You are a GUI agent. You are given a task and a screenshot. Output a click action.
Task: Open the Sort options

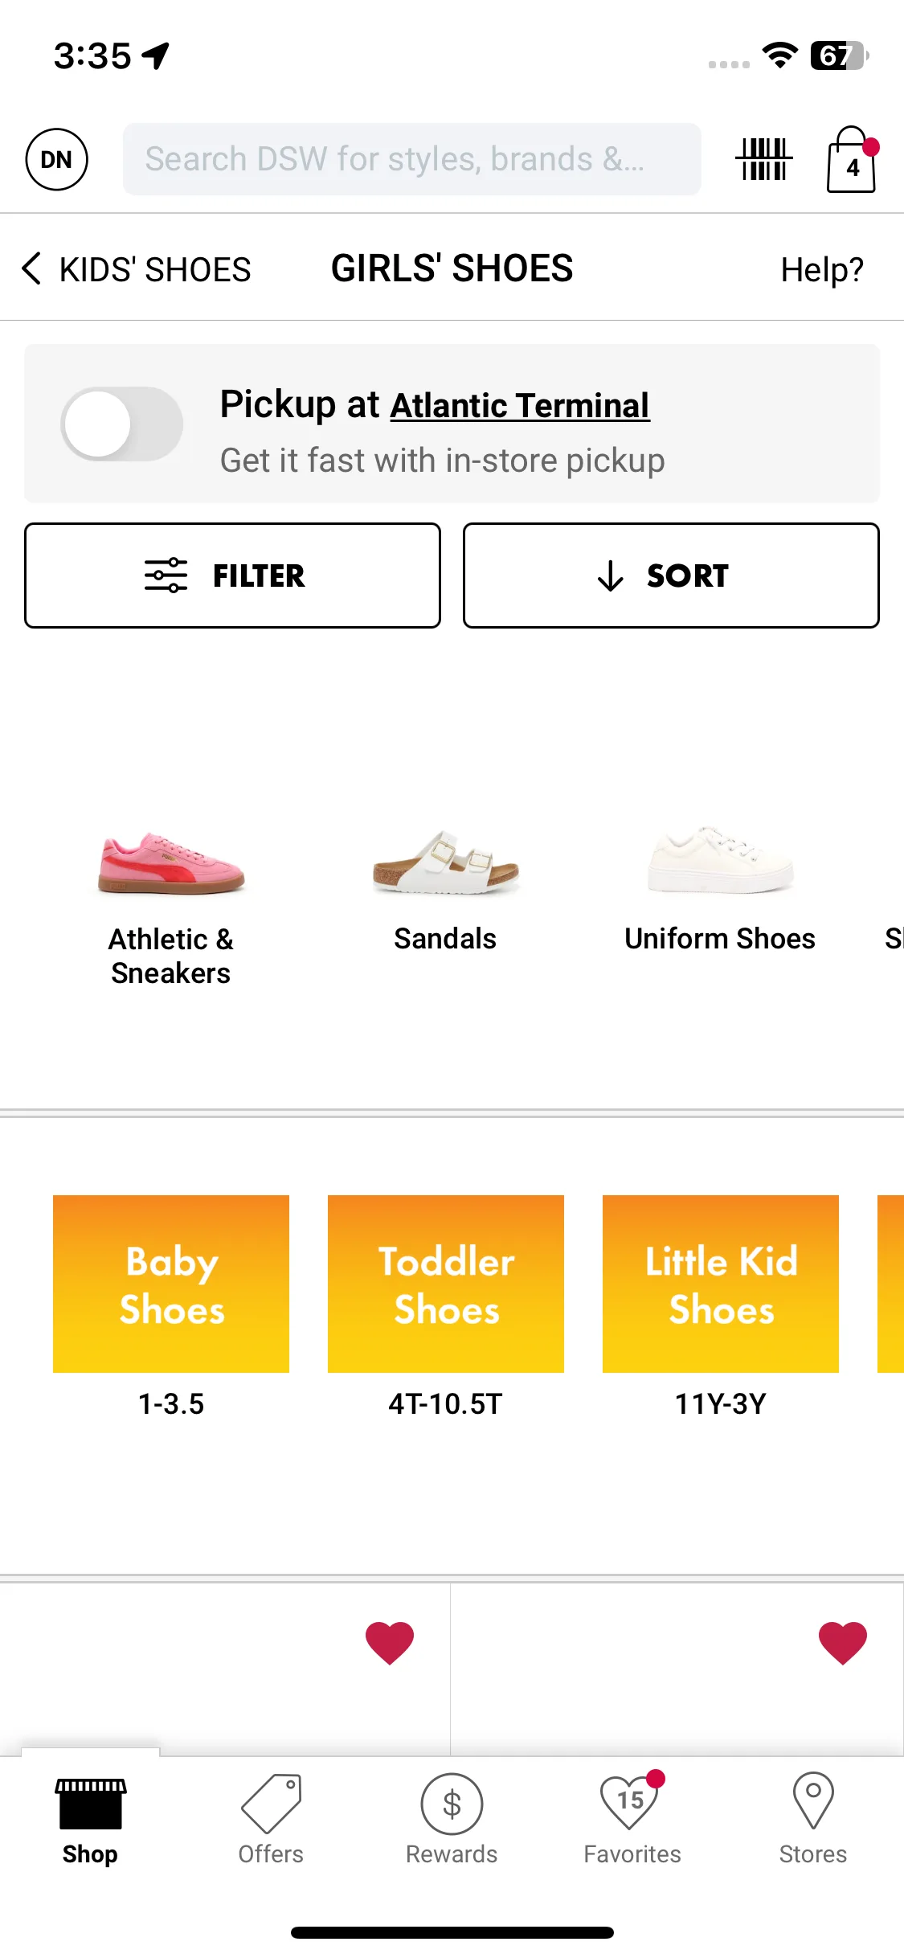click(x=671, y=576)
